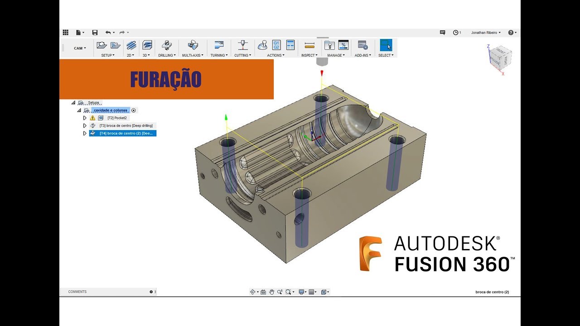Activate the Select tool icon
The height and width of the screenshot is (326, 580).
point(386,45)
